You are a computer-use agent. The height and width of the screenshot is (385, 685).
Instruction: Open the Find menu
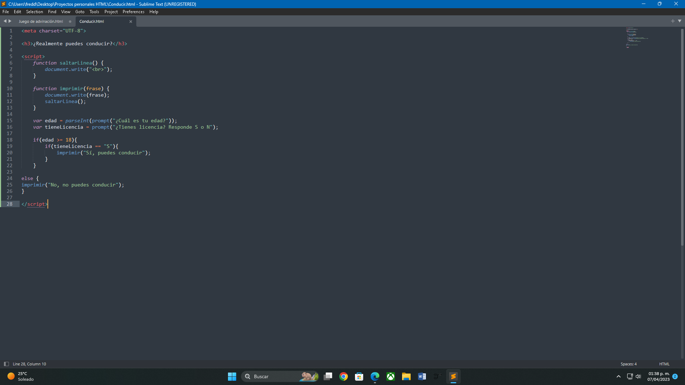[x=52, y=12]
